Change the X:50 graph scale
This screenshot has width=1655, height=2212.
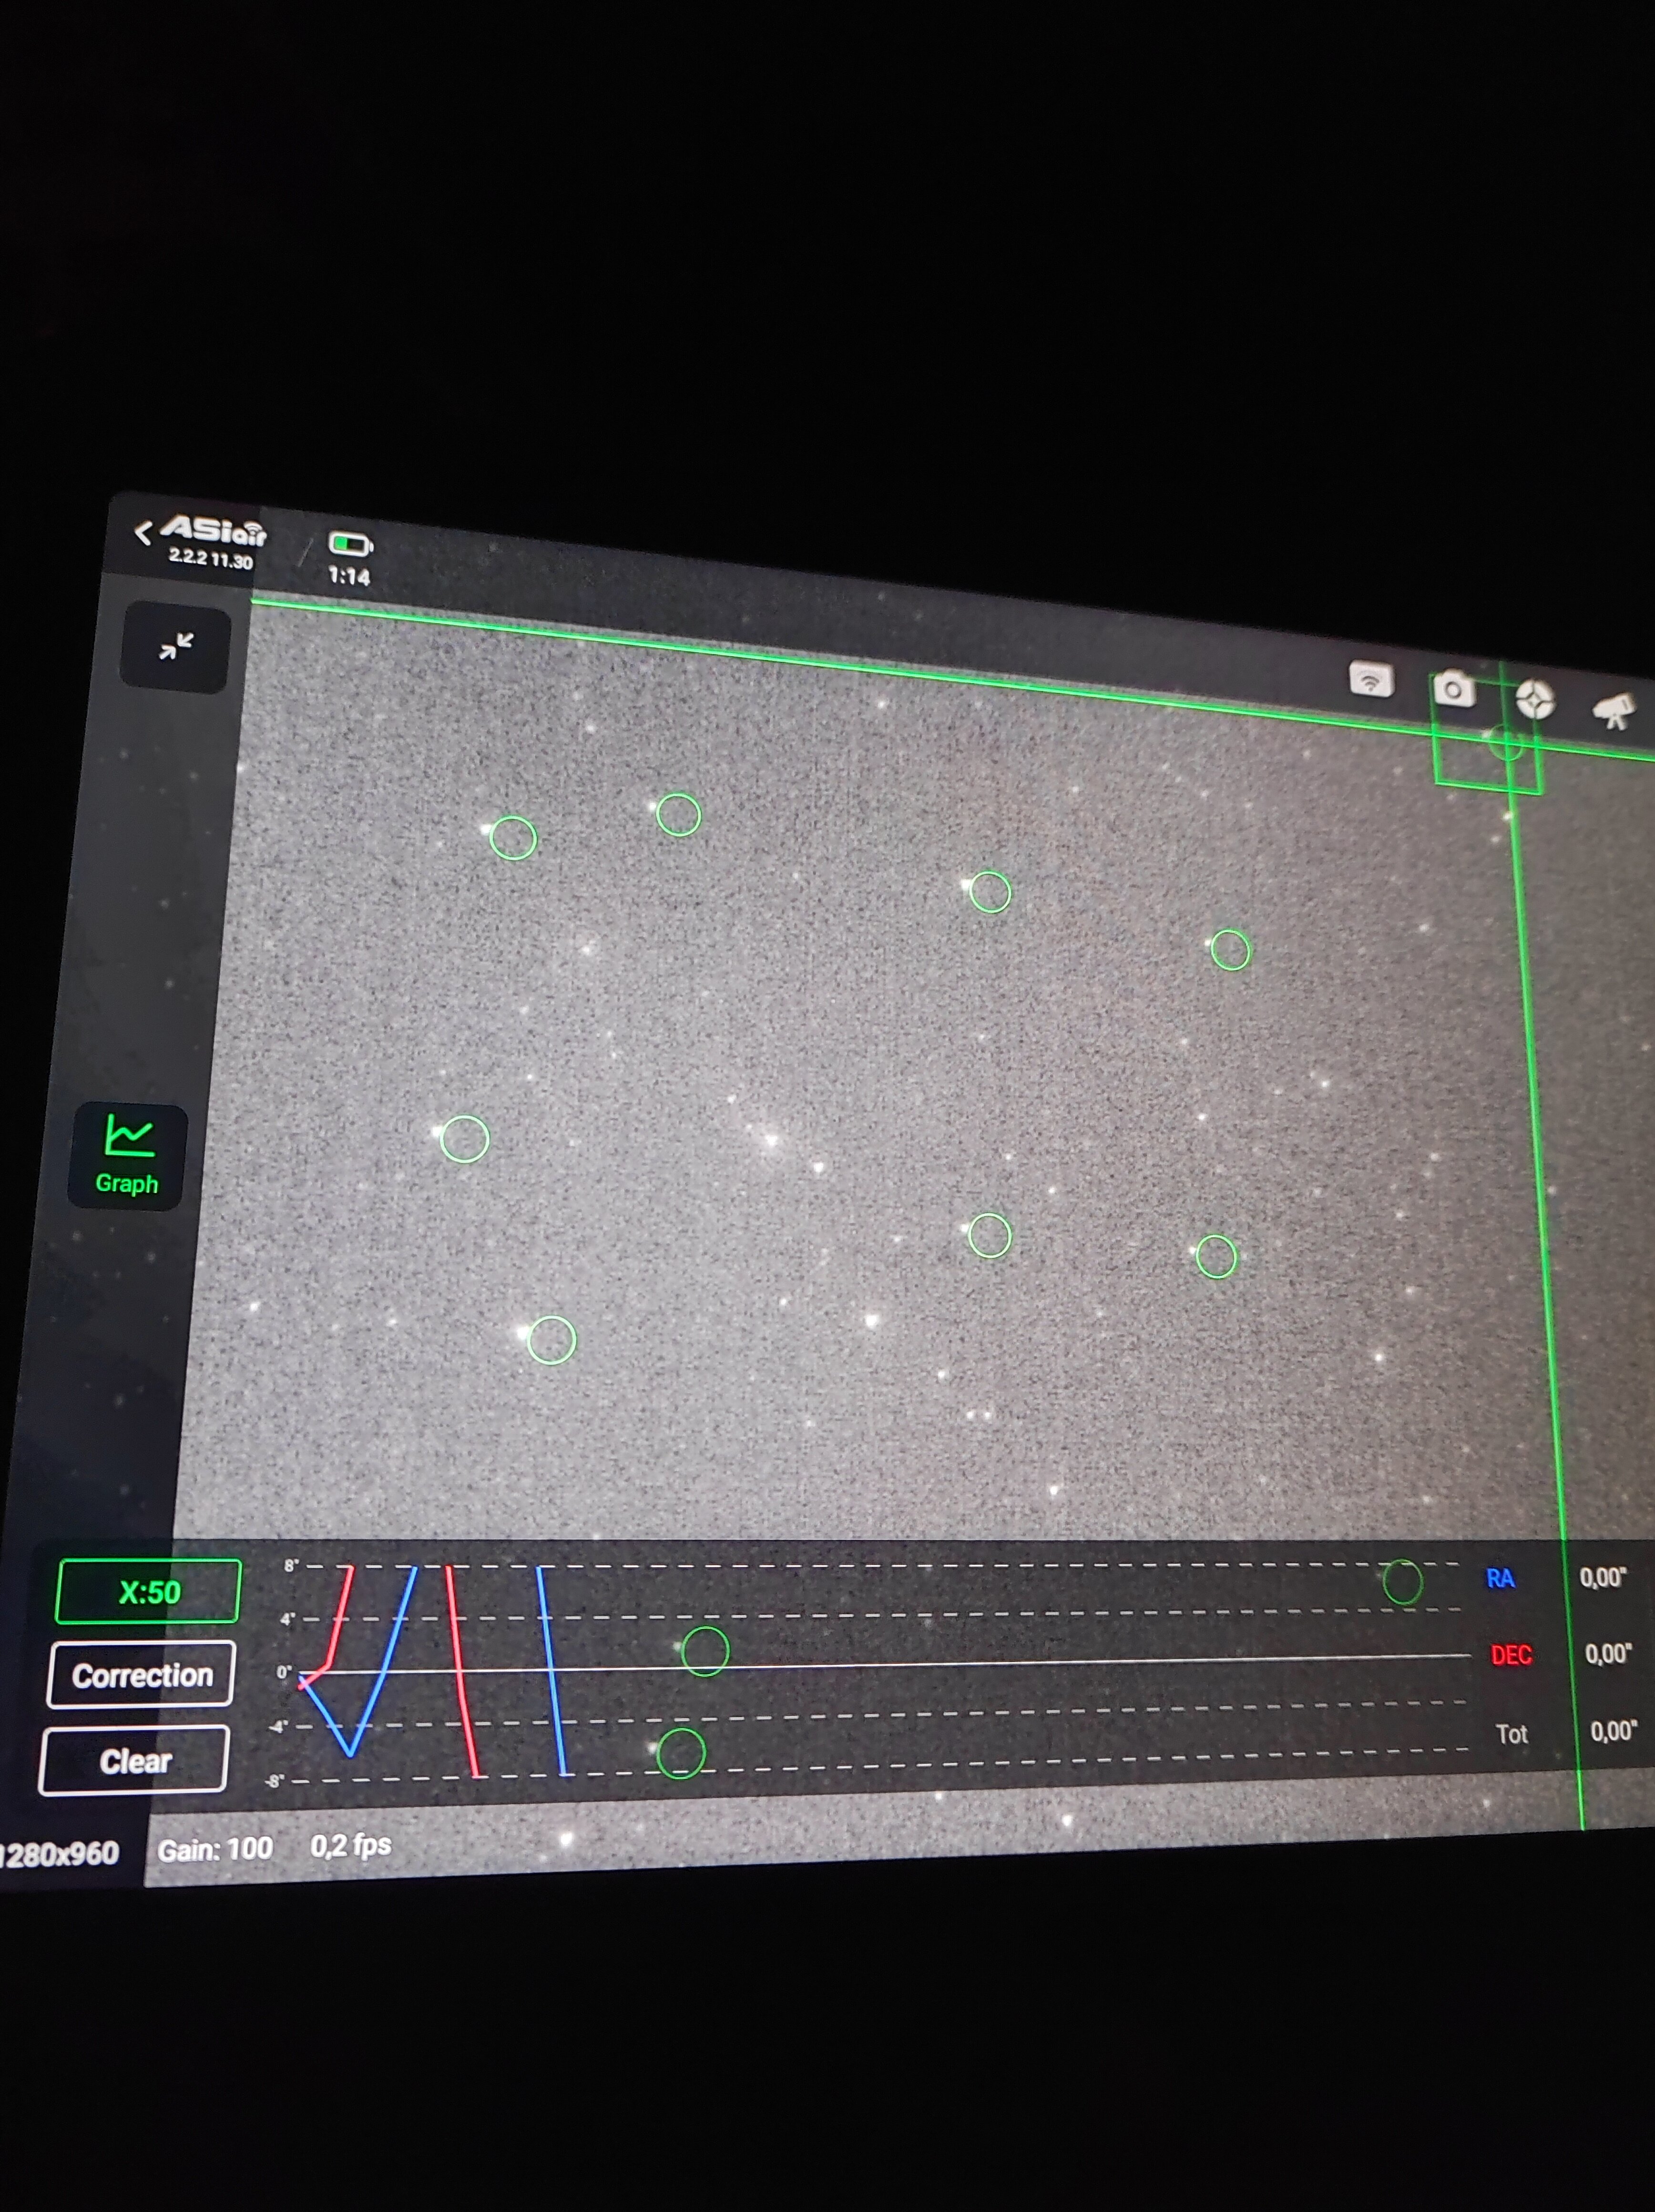point(149,1591)
